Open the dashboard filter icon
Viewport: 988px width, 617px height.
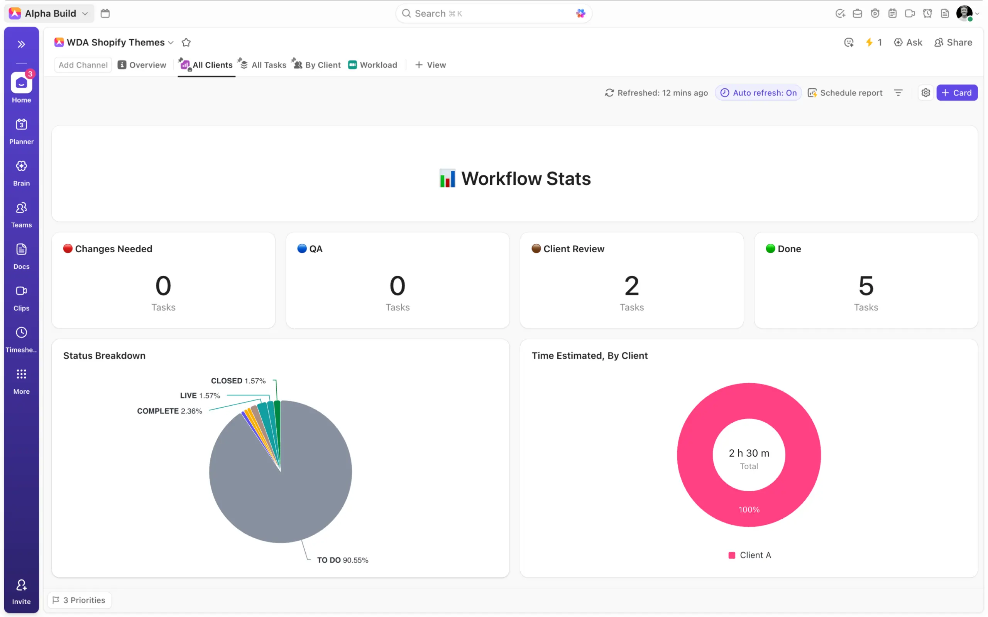pos(898,93)
